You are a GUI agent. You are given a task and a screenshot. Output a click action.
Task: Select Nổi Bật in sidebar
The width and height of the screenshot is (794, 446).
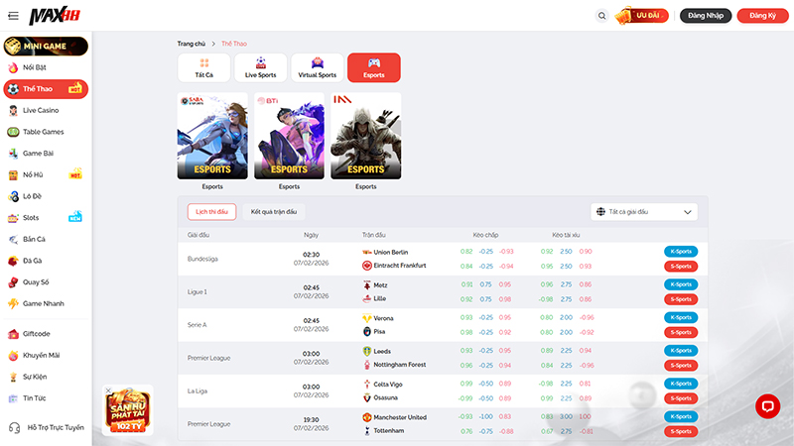click(46, 67)
